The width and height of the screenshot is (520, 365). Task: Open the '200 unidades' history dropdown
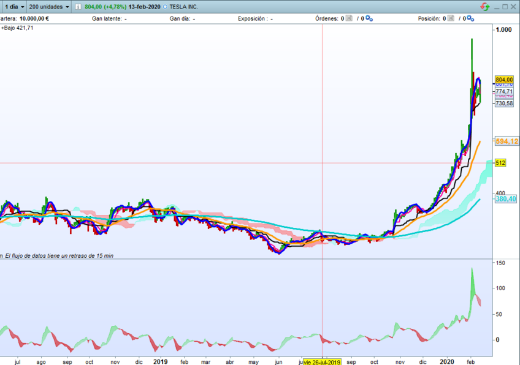pyautogui.click(x=49, y=7)
